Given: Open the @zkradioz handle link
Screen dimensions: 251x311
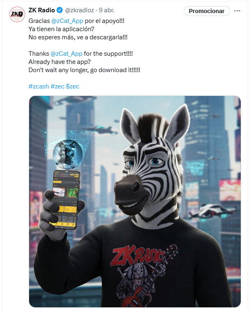Looking at the screenshot, I should point(80,10).
